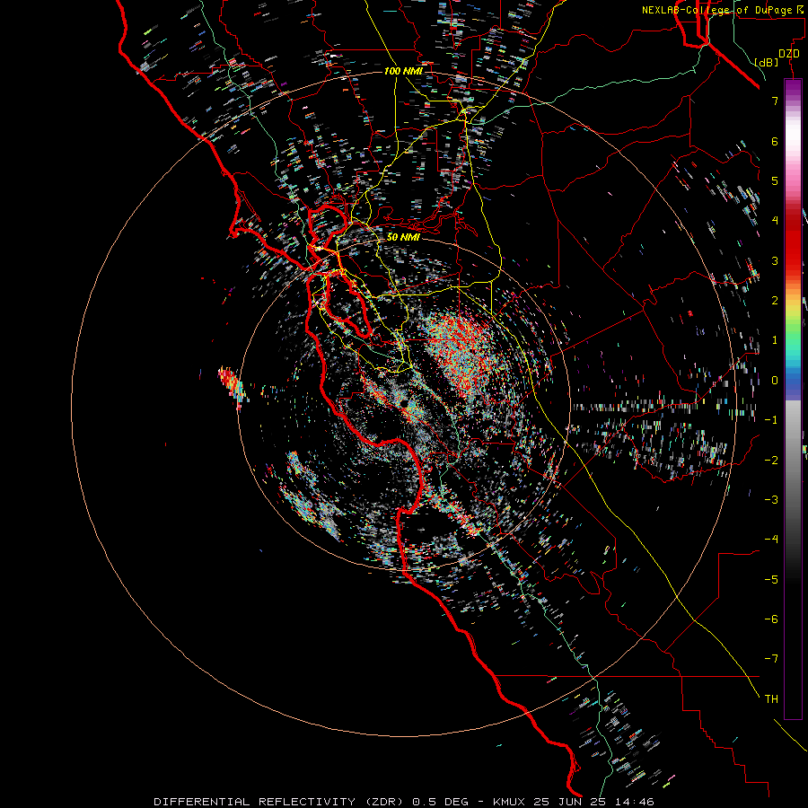
Task: Click the '2' value on the dB scale
Action: coord(775,301)
